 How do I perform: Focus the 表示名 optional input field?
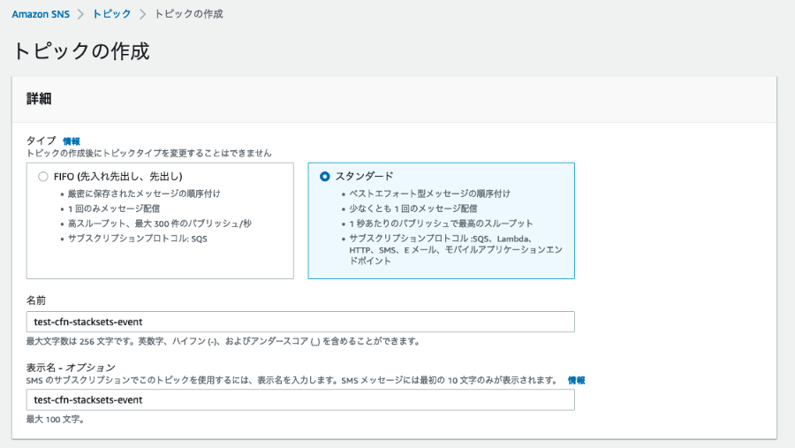pos(300,399)
